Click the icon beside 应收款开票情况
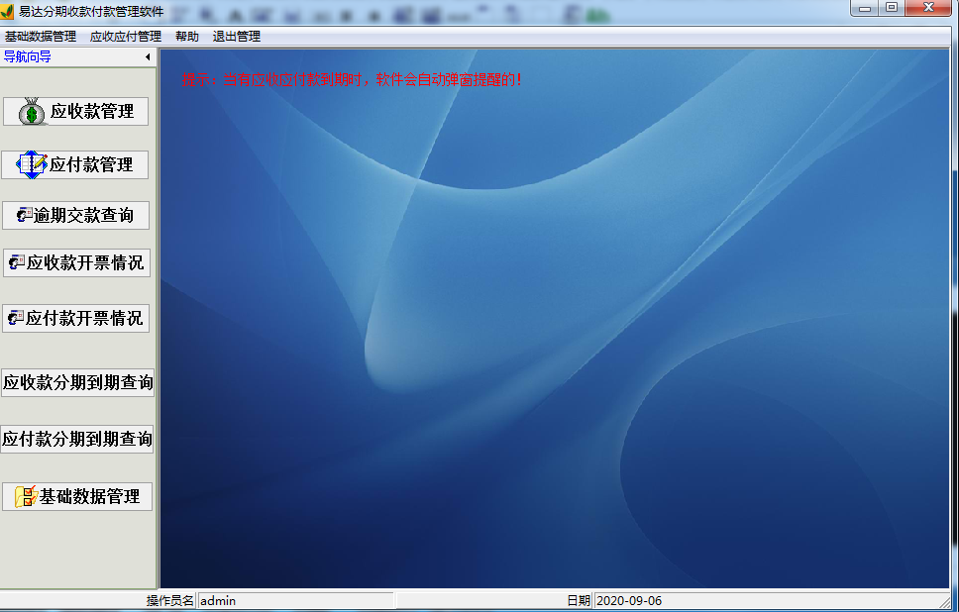959x612 pixels. pyautogui.click(x=17, y=262)
